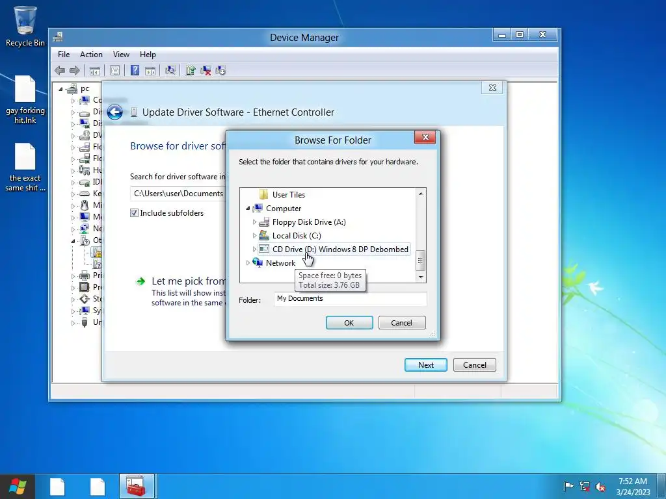
Task: Click the Uninstall device icon with red X
Action: (206, 70)
